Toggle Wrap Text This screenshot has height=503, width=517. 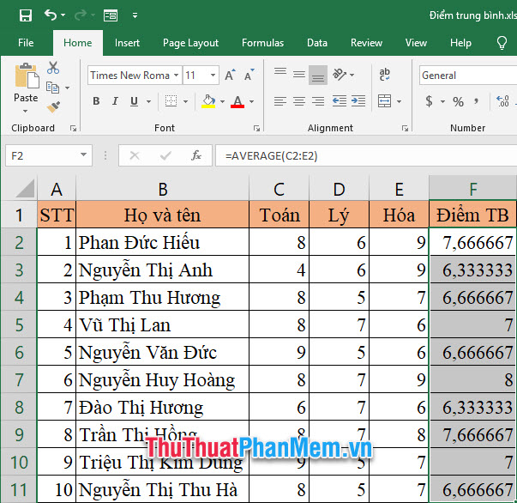[384, 75]
